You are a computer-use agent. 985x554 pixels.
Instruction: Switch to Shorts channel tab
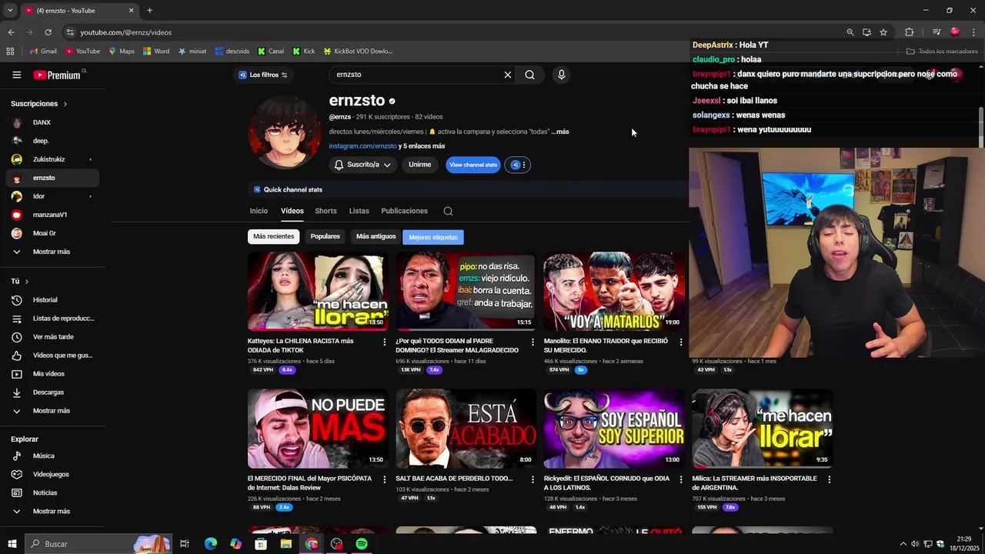pos(326,211)
